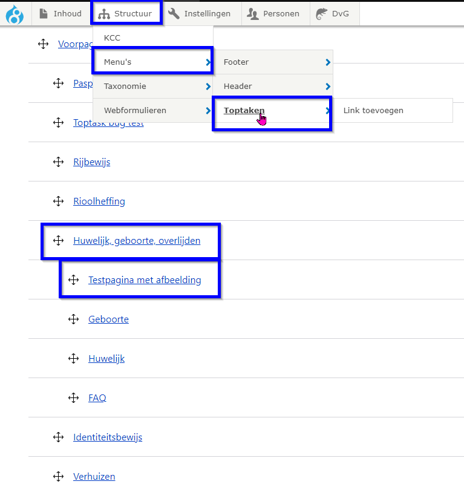Open the Toptask bug test link
Image resolution: width=464 pixels, height=487 pixels.
(x=108, y=124)
